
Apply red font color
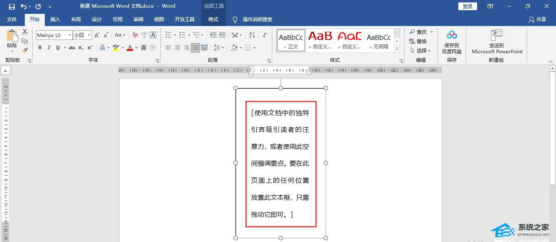coord(129,48)
